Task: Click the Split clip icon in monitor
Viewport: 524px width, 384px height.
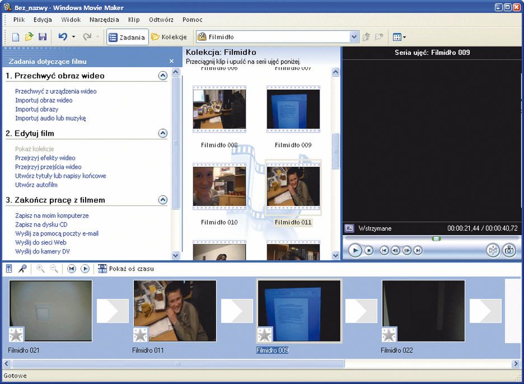Action: (x=493, y=250)
